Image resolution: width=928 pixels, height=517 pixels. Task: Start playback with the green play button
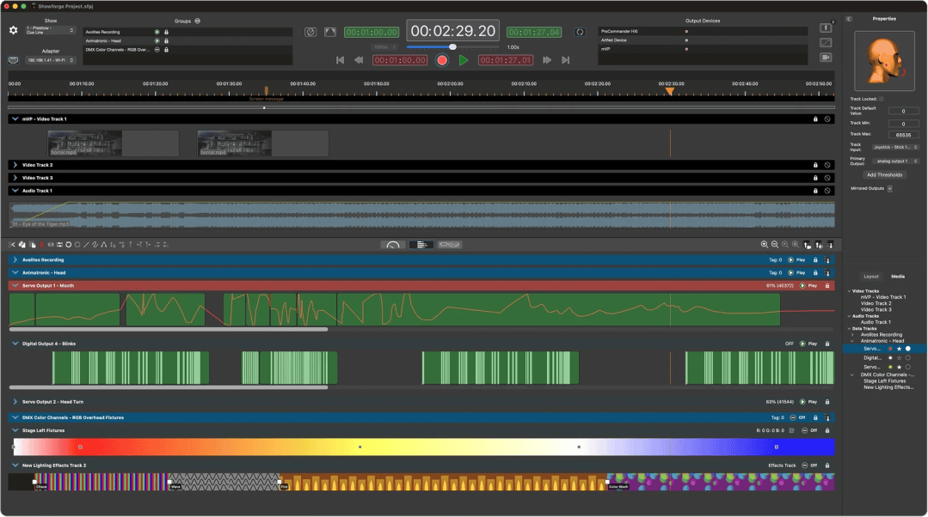(464, 60)
